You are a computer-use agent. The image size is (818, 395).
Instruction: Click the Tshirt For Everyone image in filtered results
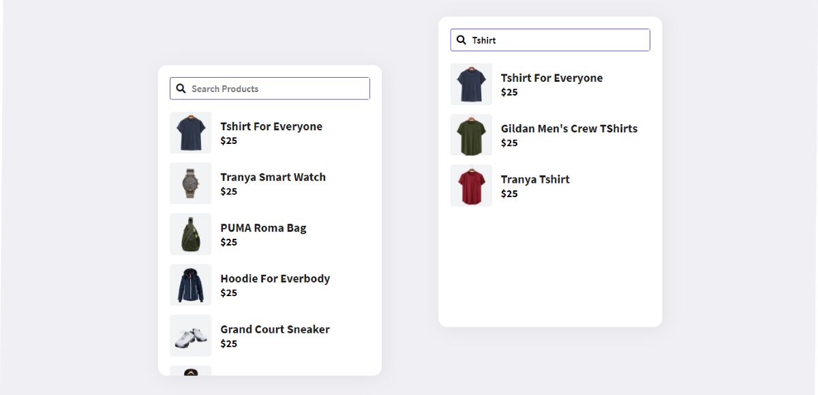click(x=471, y=84)
